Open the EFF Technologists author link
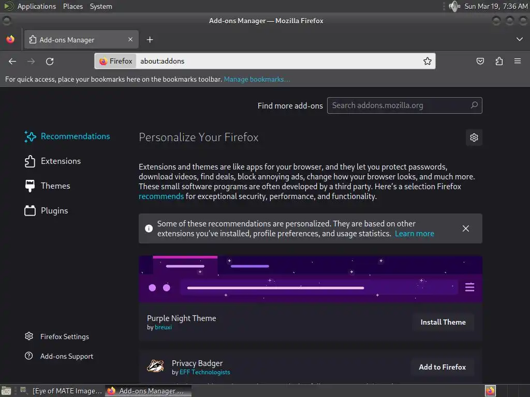This screenshot has width=530, height=397. click(205, 372)
